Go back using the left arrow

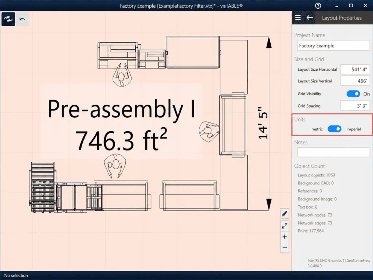pyautogui.click(x=310, y=17)
